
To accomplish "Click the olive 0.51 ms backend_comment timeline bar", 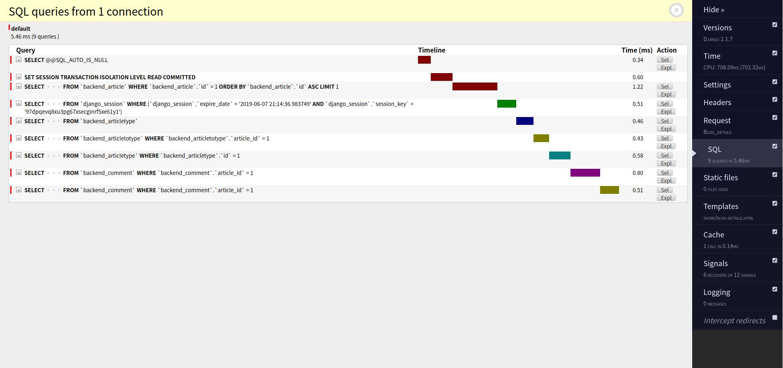I will (609, 190).
